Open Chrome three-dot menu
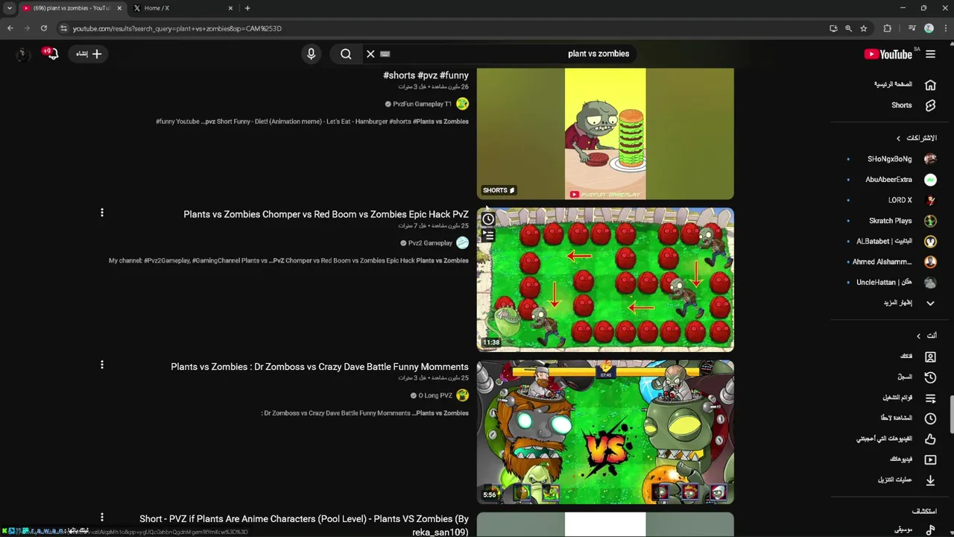Screen dimensions: 954x537 point(944,28)
